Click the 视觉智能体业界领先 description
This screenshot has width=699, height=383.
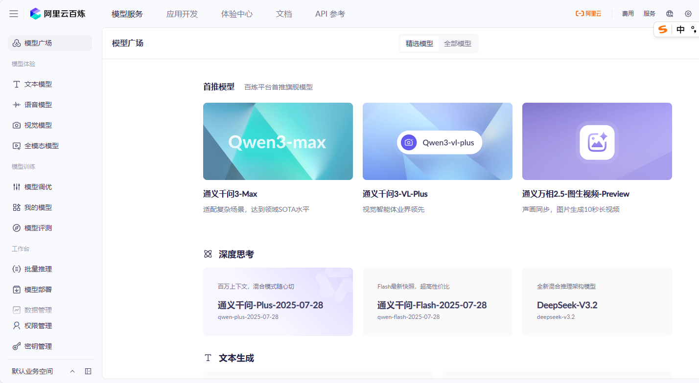pyautogui.click(x=394, y=209)
